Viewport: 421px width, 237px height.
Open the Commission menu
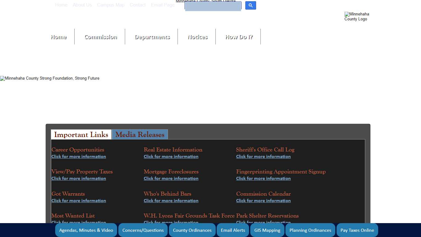pyautogui.click(x=100, y=36)
